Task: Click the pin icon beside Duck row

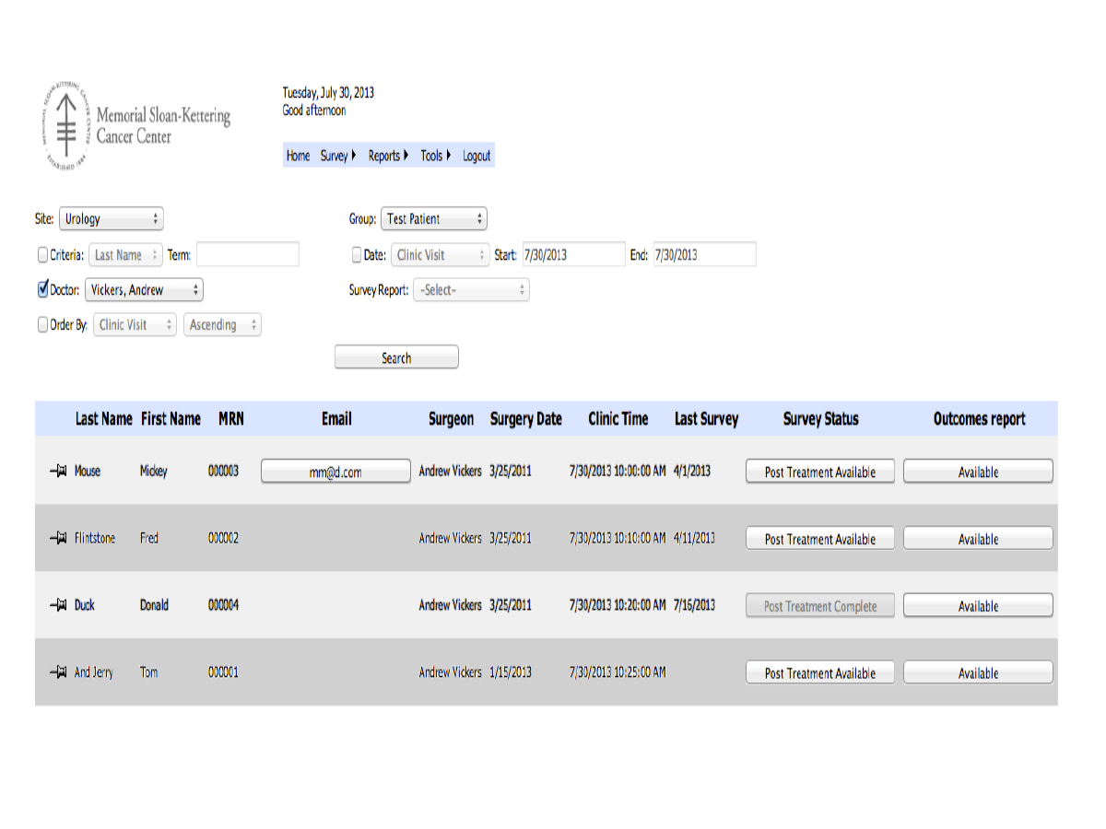Action: pos(57,606)
